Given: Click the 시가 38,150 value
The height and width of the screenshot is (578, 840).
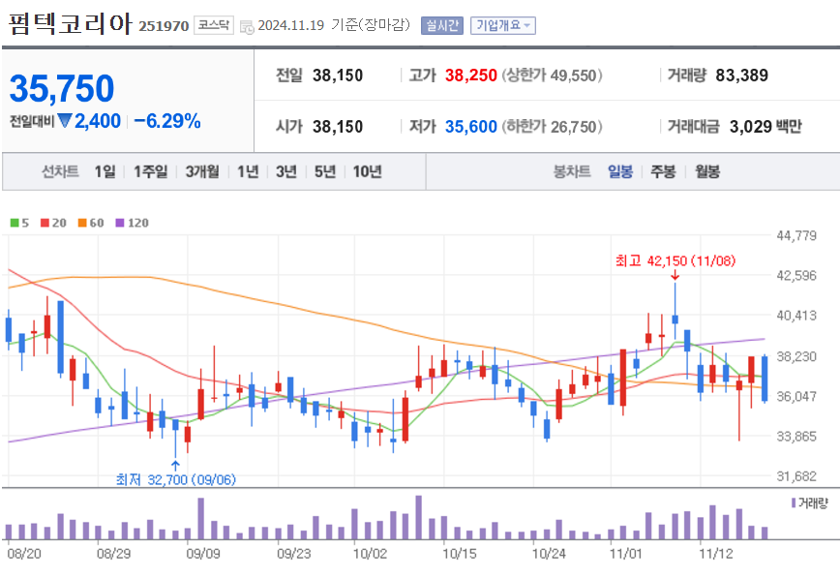Looking at the screenshot, I should pyautogui.click(x=338, y=127).
